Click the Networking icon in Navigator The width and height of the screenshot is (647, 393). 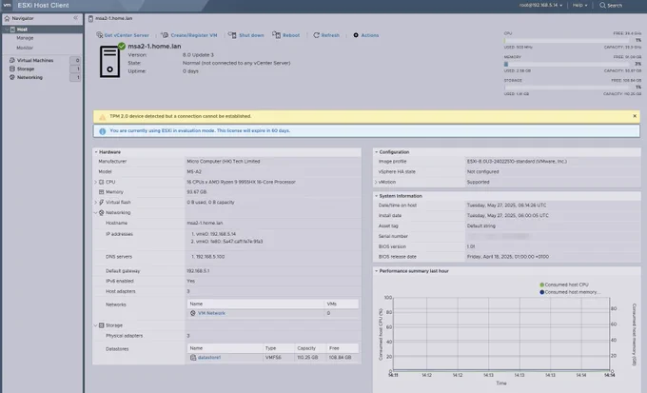12,77
